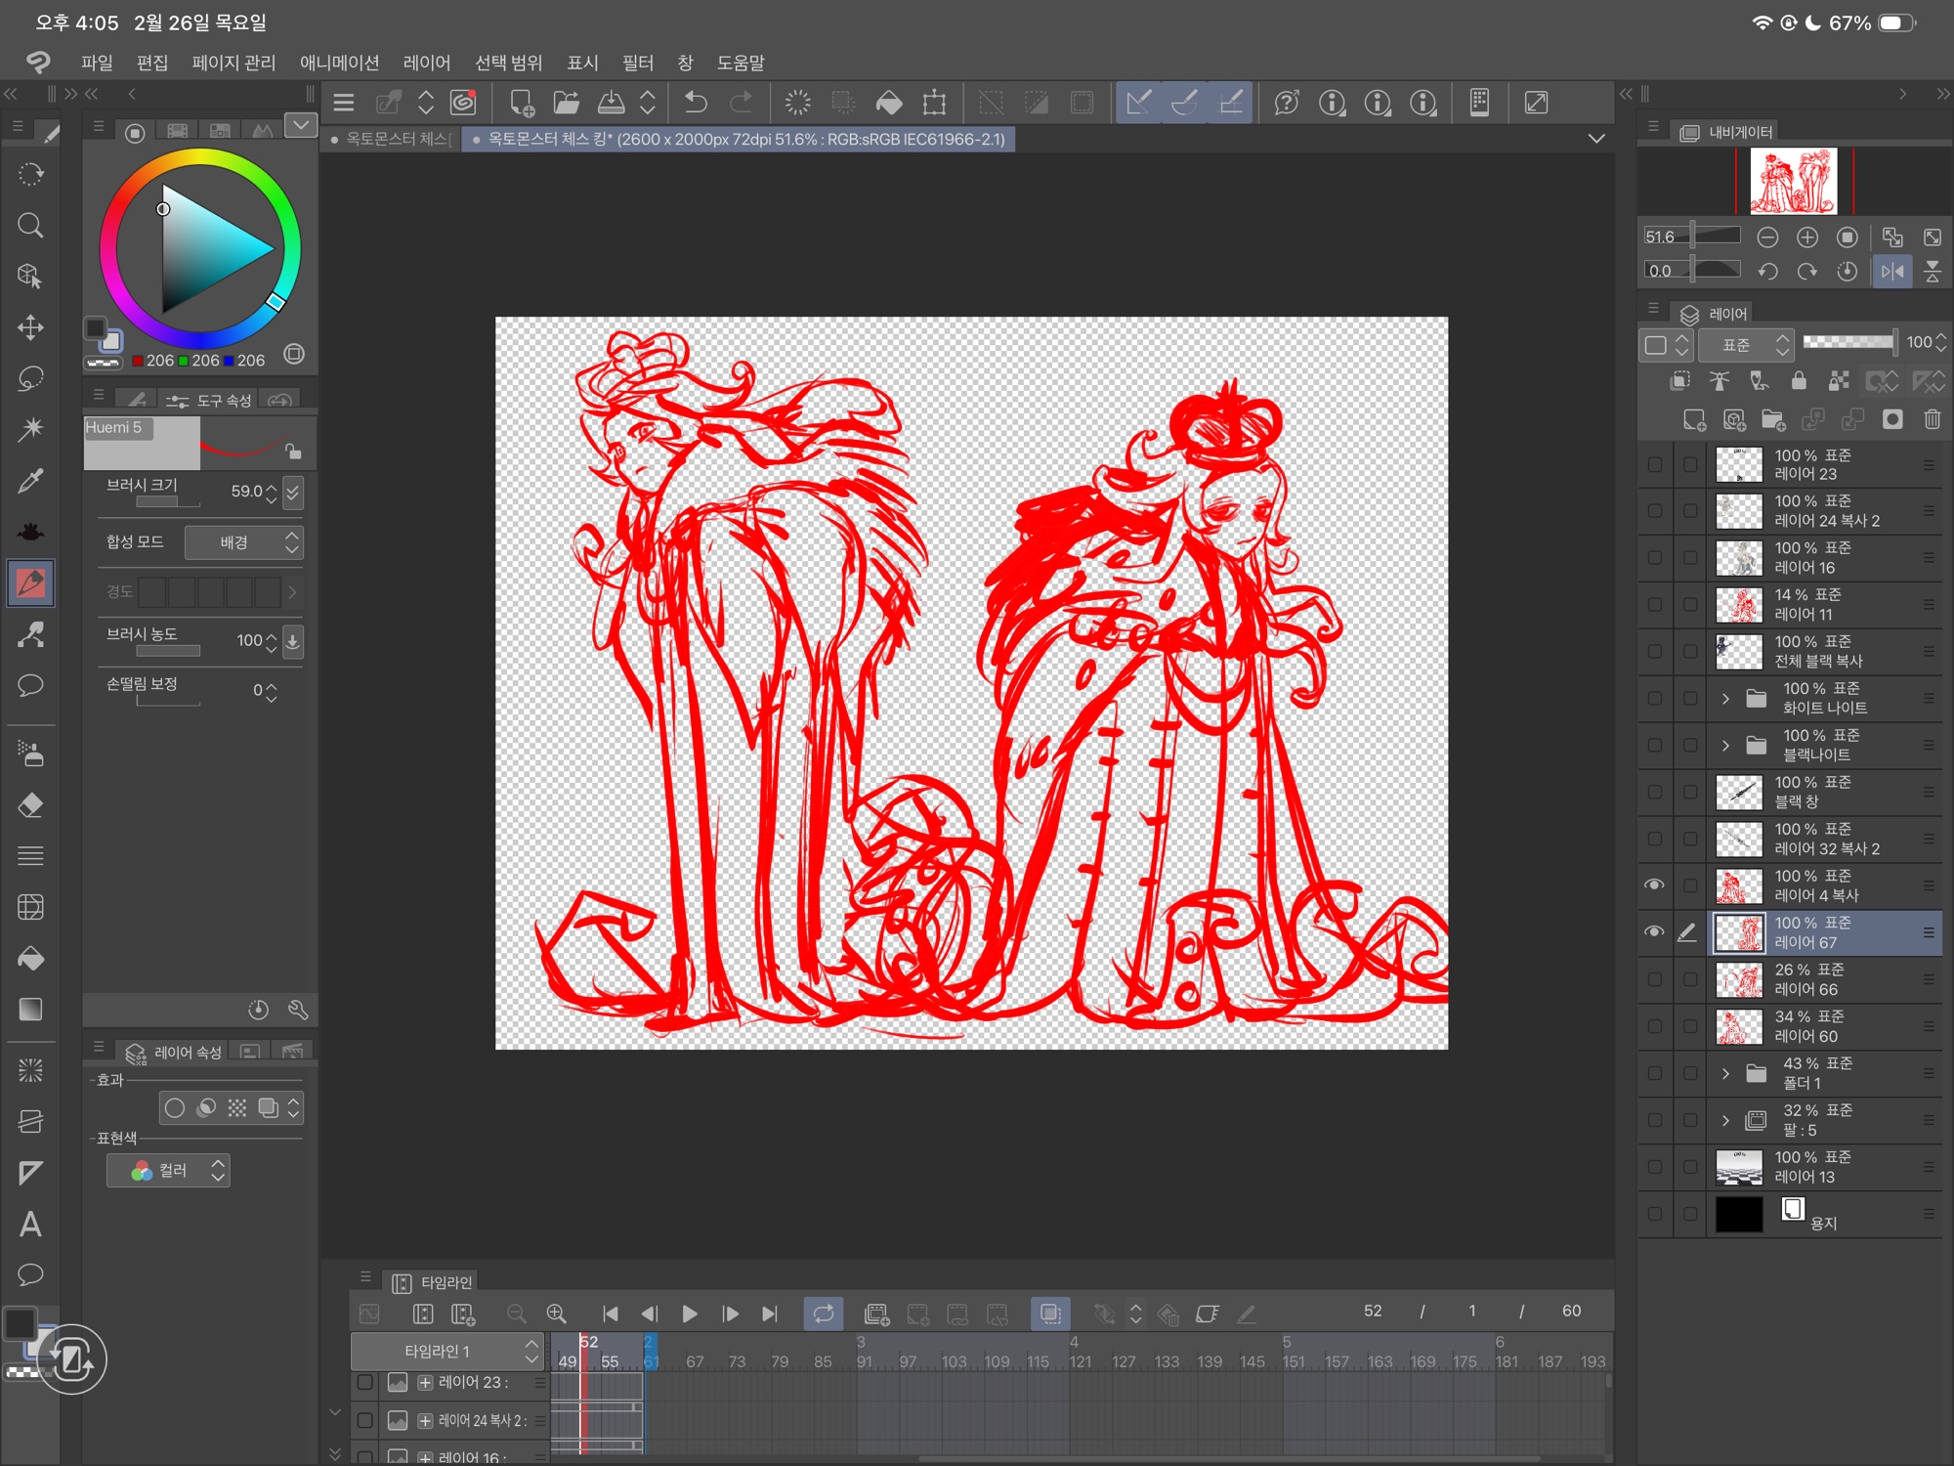Click the Undo arrow icon
Screen dimensions: 1954x1466
point(696,103)
